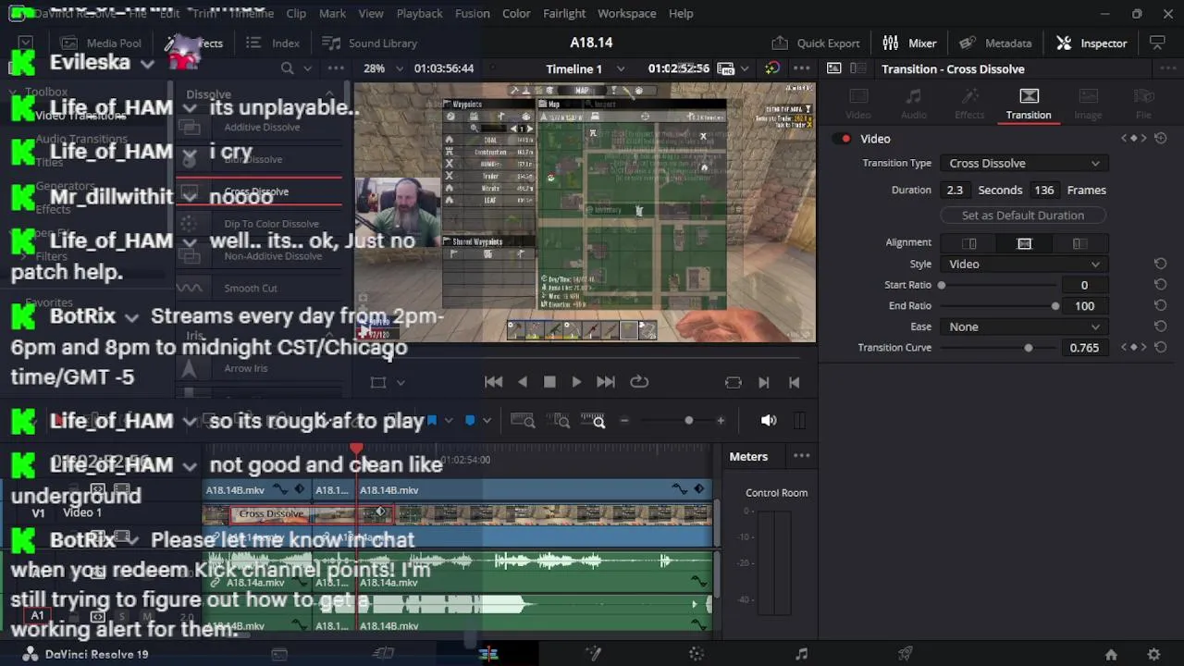Click the timeline zoom minus button
1184x666 pixels.
(624, 420)
